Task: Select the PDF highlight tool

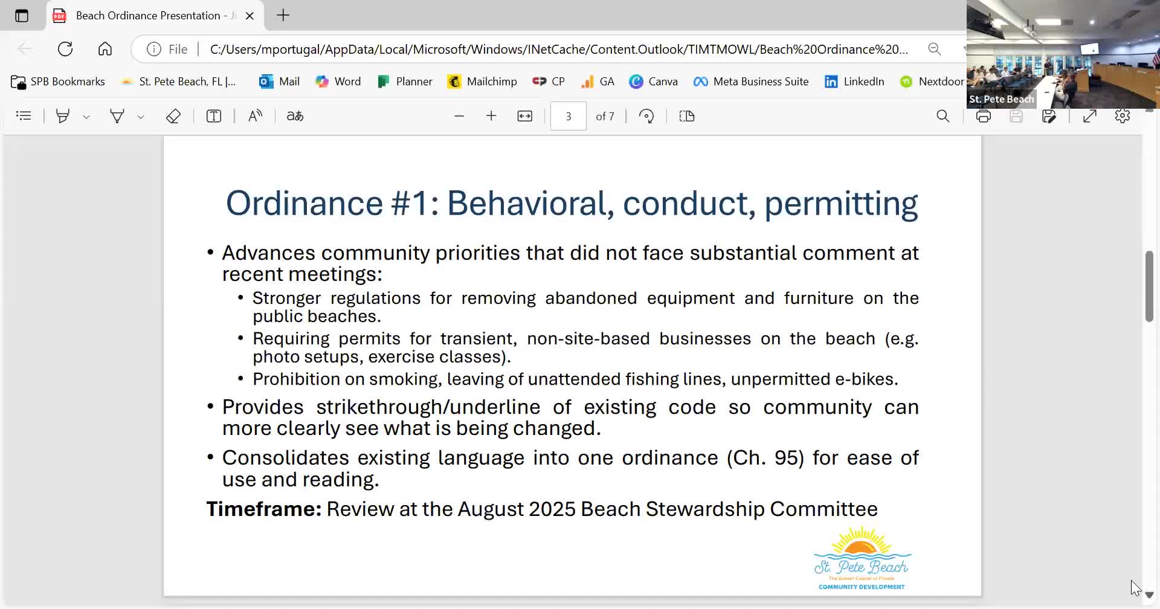Action: click(x=62, y=116)
